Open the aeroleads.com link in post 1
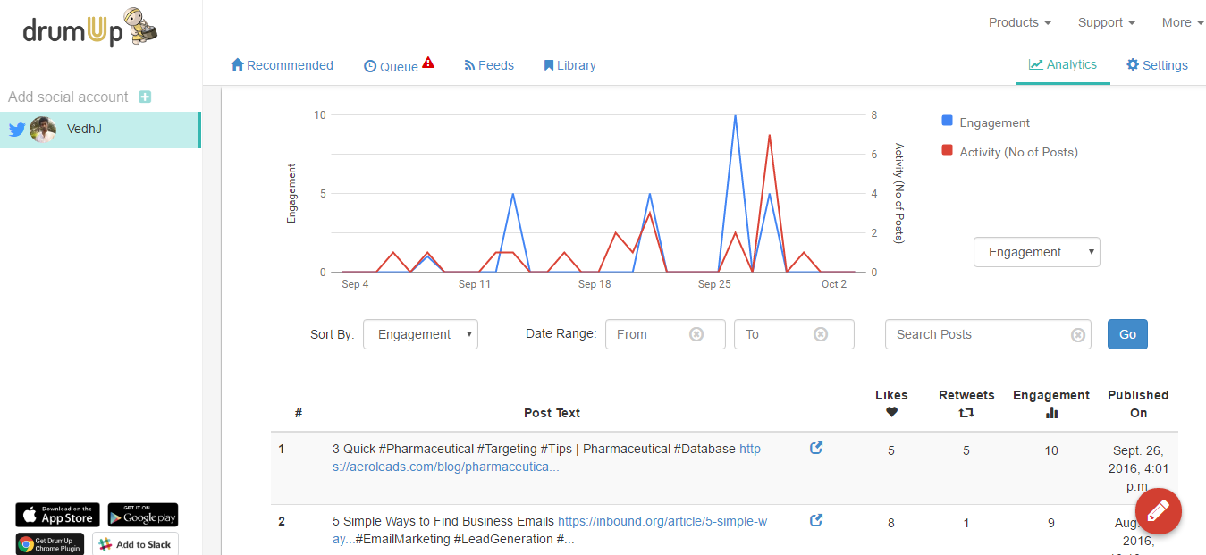1206x555 pixels. (546, 458)
